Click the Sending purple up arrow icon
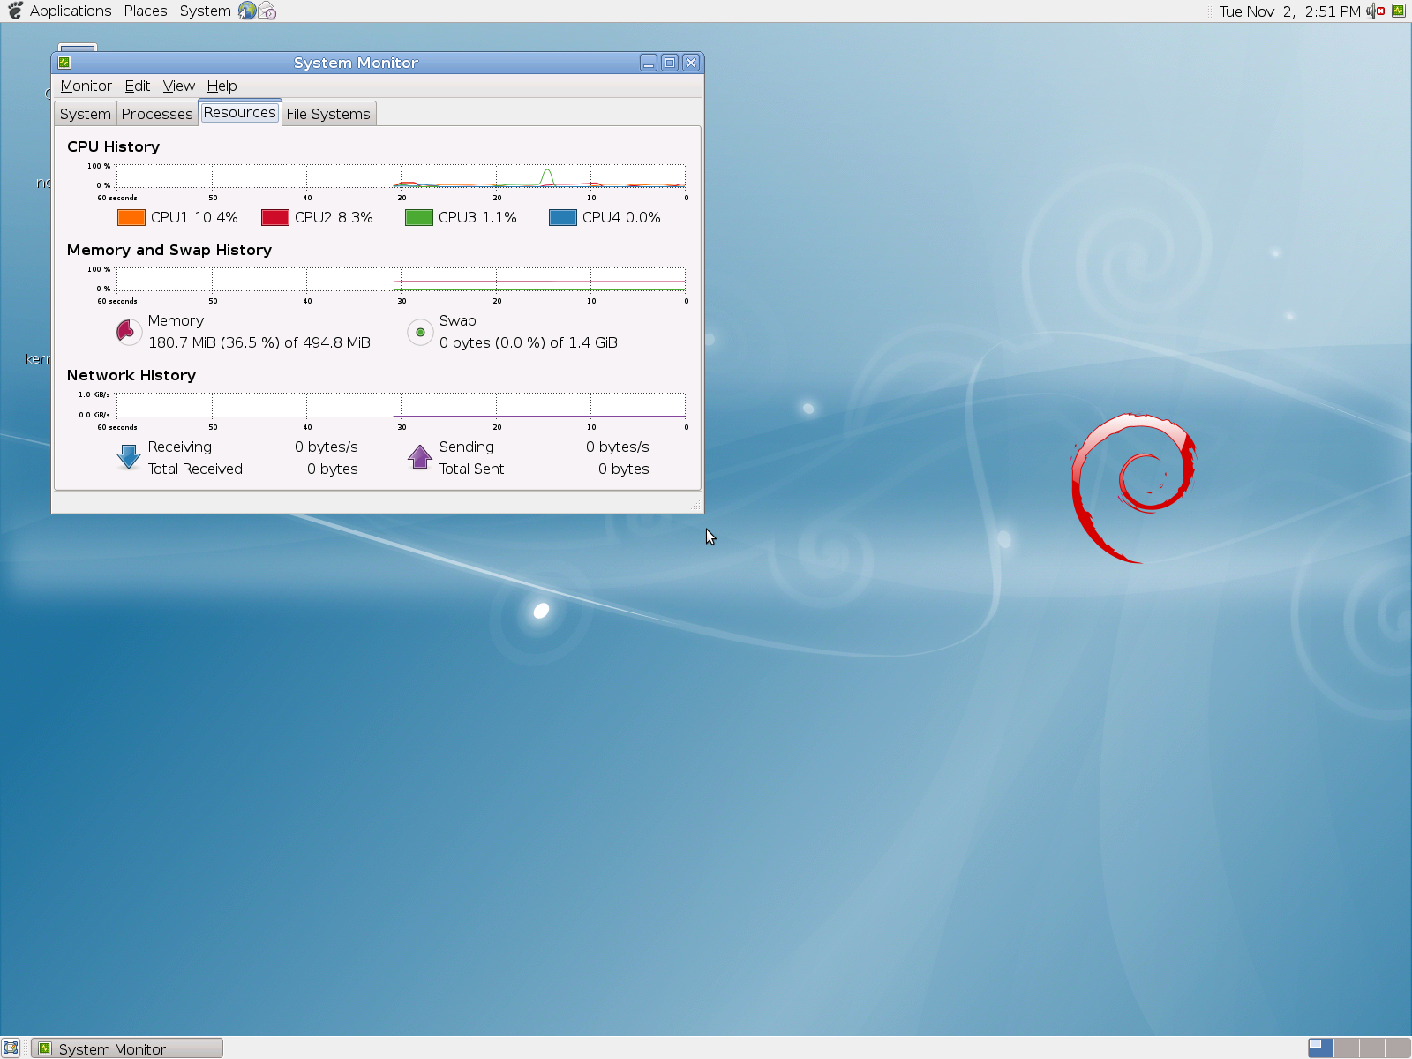The image size is (1412, 1059). coord(420,457)
